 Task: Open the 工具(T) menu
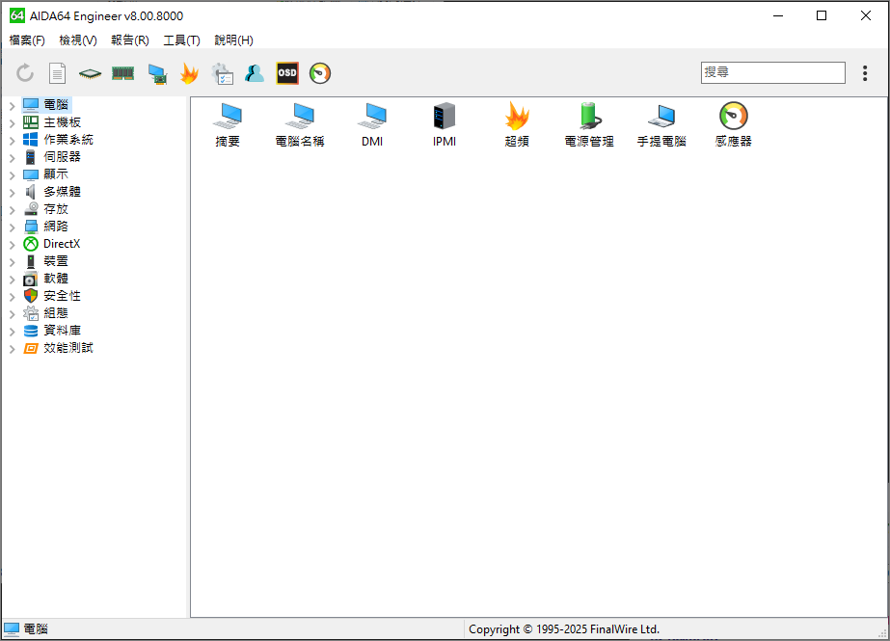pyautogui.click(x=181, y=40)
